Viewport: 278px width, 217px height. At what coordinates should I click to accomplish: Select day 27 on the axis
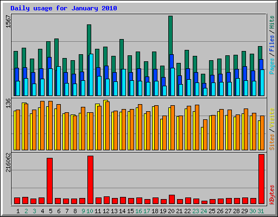pos(228,211)
